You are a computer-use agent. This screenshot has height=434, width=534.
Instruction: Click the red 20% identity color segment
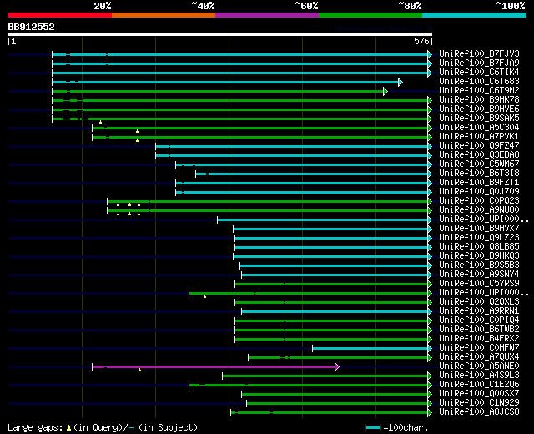pos(60,15)
